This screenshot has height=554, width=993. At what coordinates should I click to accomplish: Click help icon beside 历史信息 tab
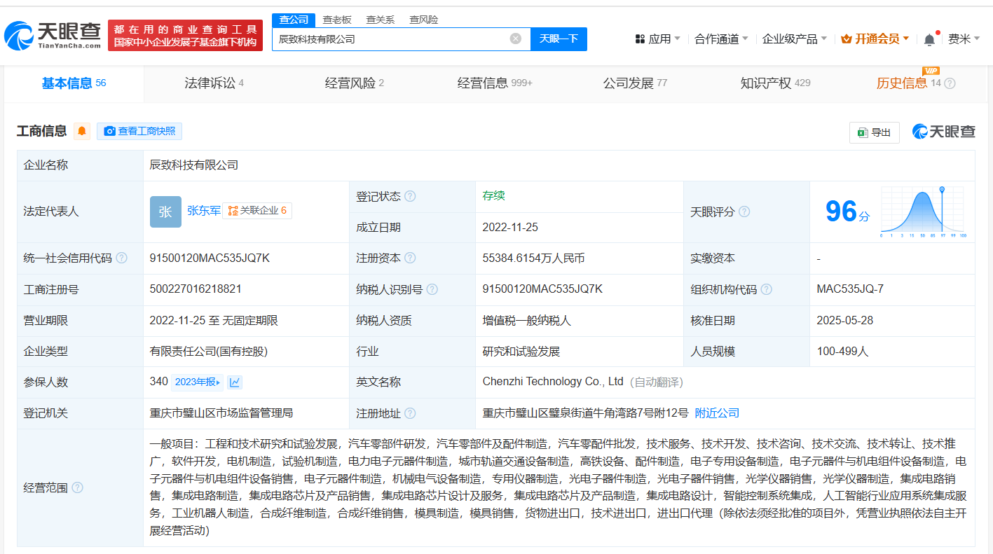[x=950, y=84]
